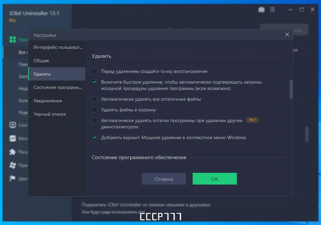Select the Общие settings section
This screenshot has height=225, width=321.
coord(57,61)
